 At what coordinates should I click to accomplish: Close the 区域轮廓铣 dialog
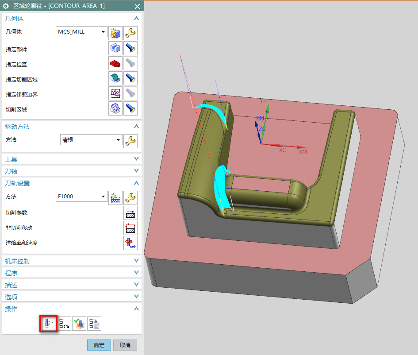(x=137, y=6)
